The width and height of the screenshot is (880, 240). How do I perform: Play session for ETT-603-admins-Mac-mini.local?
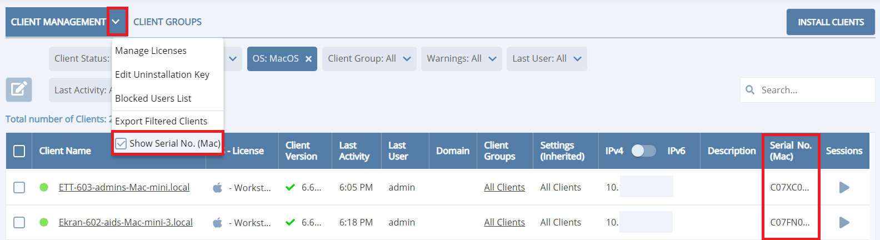[844, 188]
